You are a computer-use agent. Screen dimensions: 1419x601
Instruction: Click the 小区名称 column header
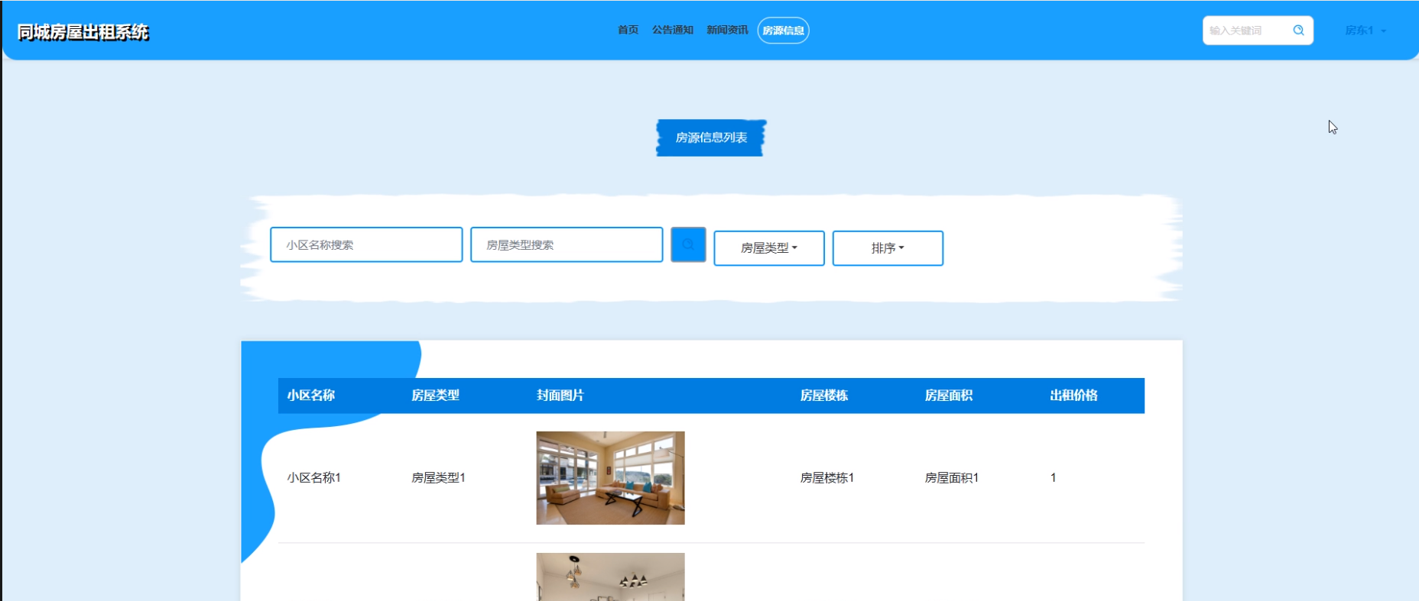311,396
